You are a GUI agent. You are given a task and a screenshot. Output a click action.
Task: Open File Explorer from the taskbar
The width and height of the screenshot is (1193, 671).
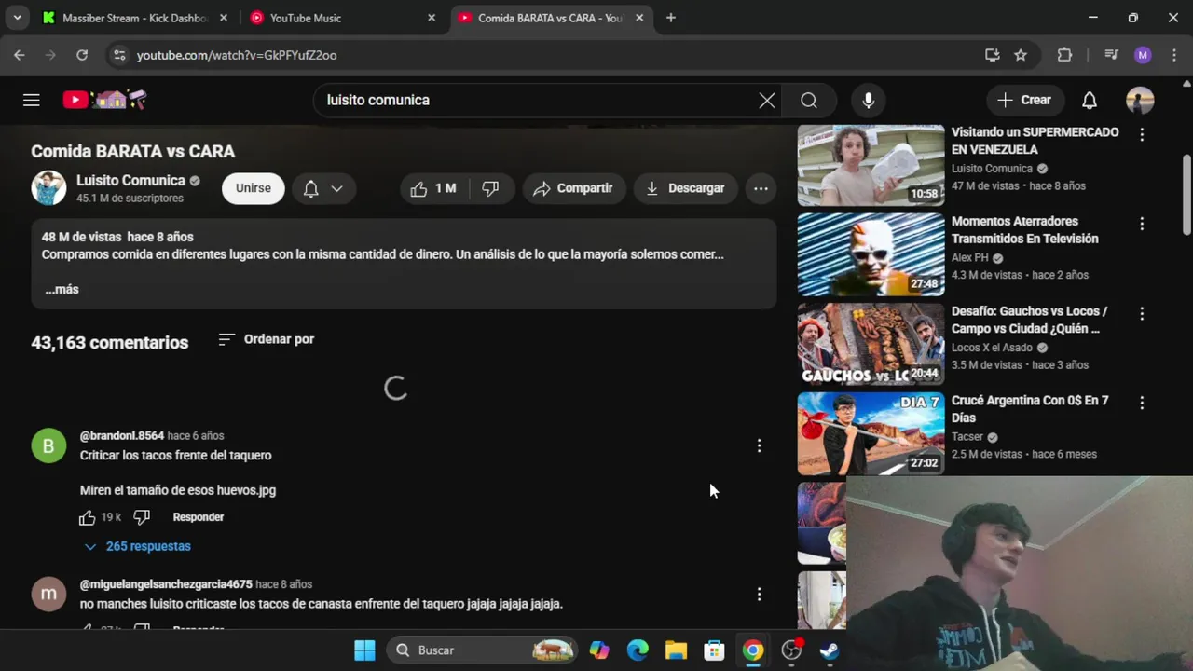pyautogui.click(x=676, y=650)
